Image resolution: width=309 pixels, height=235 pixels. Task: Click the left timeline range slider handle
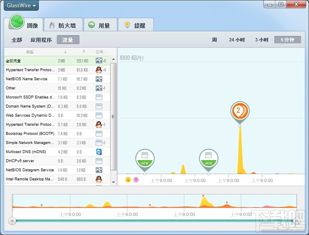pos(12,221)
